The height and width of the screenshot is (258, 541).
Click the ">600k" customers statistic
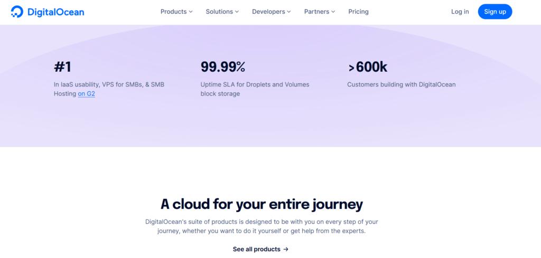coord(368,67)
